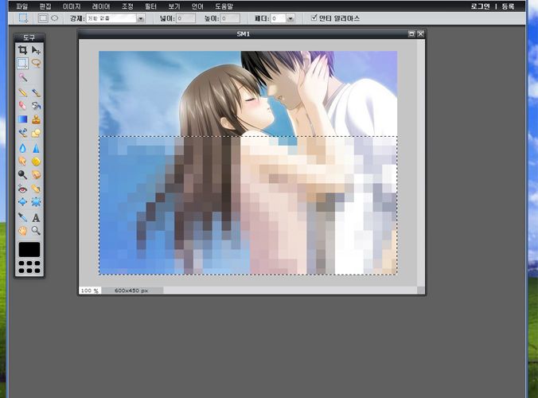Open the 이미지 menu
Screen dimensions: 538x398
click(x=72, y=6)
